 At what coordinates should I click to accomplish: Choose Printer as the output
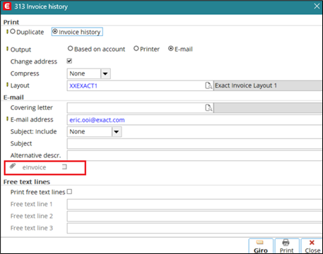click(x=136, y=49)
